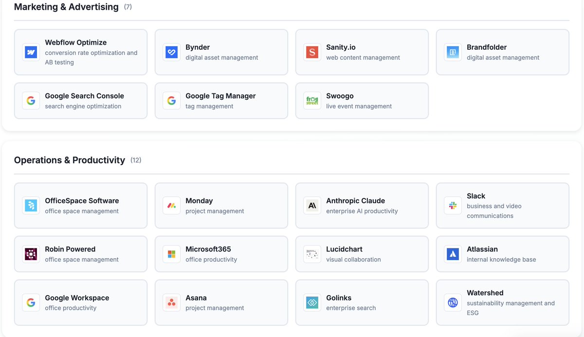Viewport: 584px width, 337px height.
Task: Click the OfficeSpace Software logo icon
Action: pos(31,206)
